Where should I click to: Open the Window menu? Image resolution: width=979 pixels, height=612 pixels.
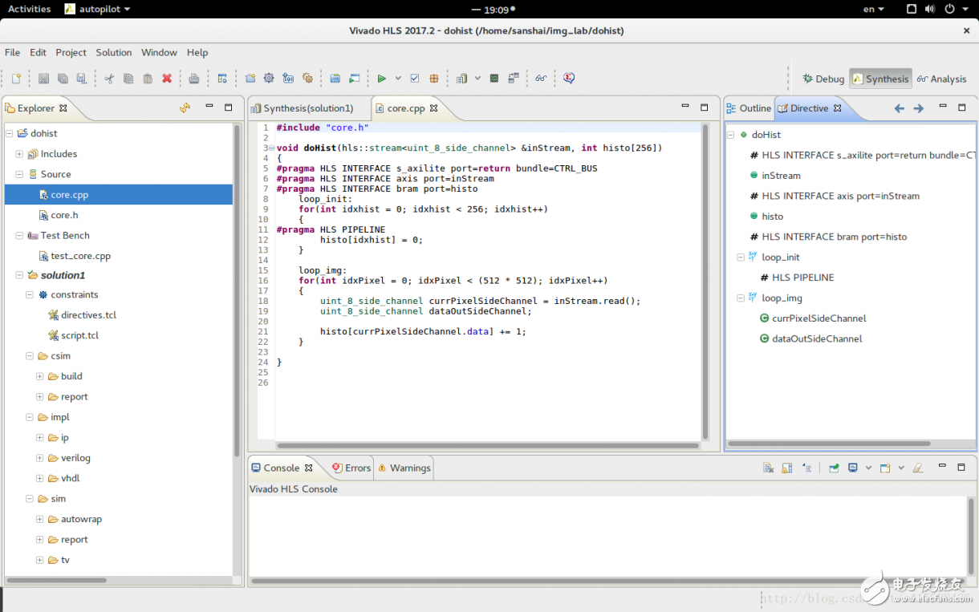159,52
